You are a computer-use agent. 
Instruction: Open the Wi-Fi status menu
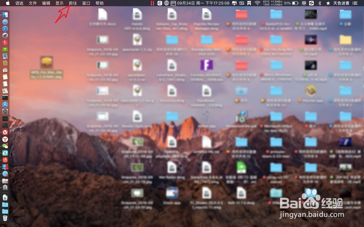pos(257,3)
